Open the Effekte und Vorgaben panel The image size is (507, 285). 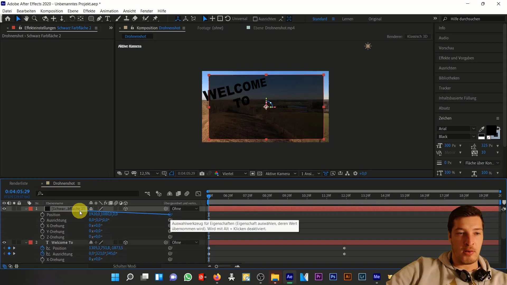[456, 58]
